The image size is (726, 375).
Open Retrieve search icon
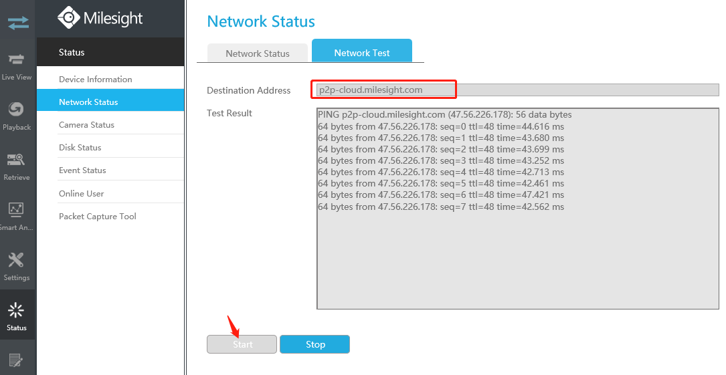coord(17,160)
